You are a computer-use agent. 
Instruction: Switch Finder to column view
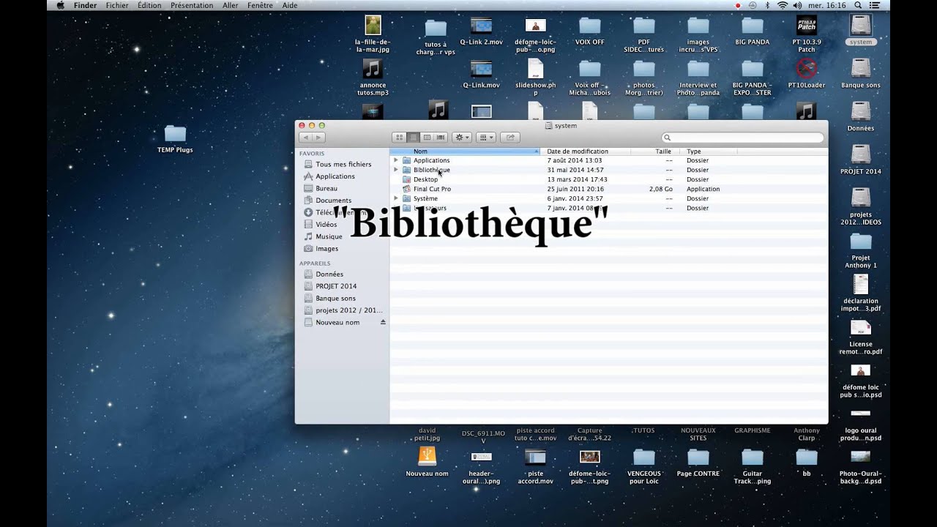[427, 137]
